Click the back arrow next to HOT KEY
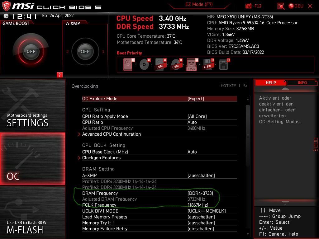 pos(245,86)
